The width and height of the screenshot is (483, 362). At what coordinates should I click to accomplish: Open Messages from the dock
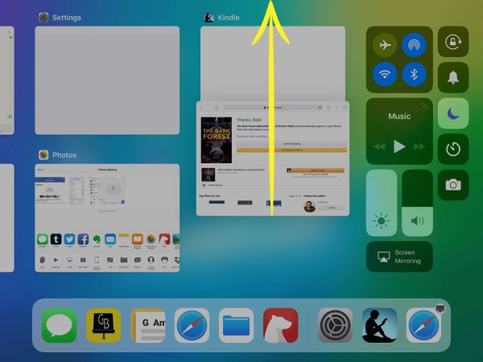pos(59,325)
